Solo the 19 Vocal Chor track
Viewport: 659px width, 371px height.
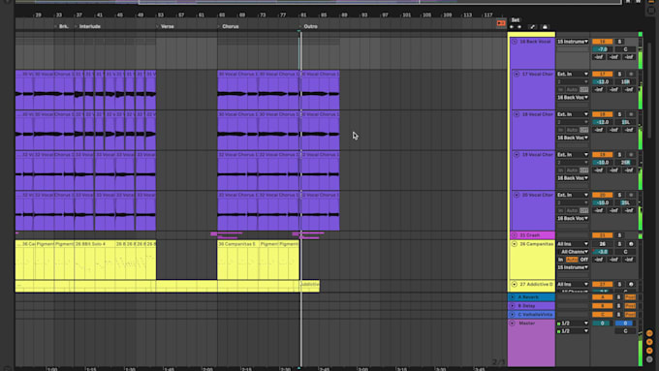619,155
